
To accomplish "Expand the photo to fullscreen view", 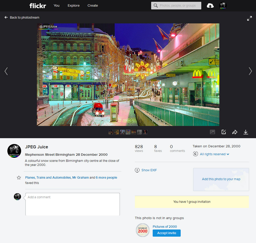I will coord(249,18).
